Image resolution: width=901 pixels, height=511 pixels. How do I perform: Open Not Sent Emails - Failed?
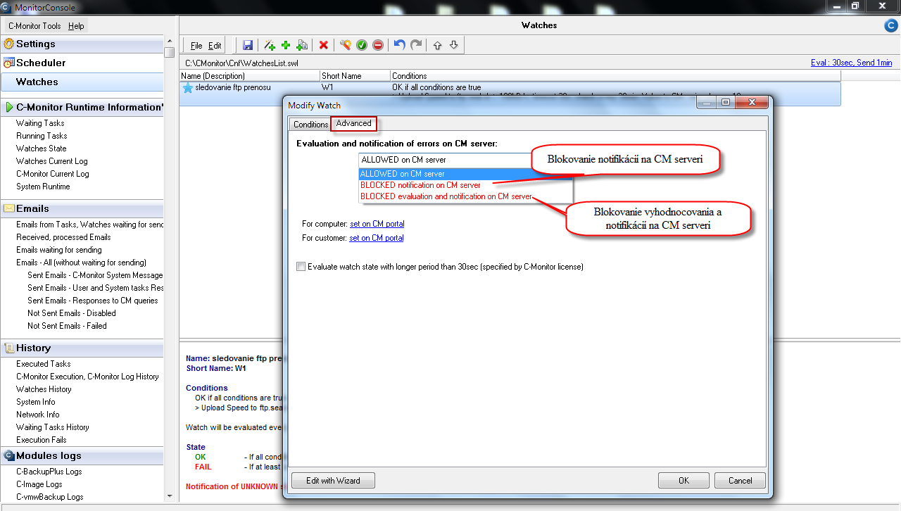pyautogui.click(x=67, y=326)
